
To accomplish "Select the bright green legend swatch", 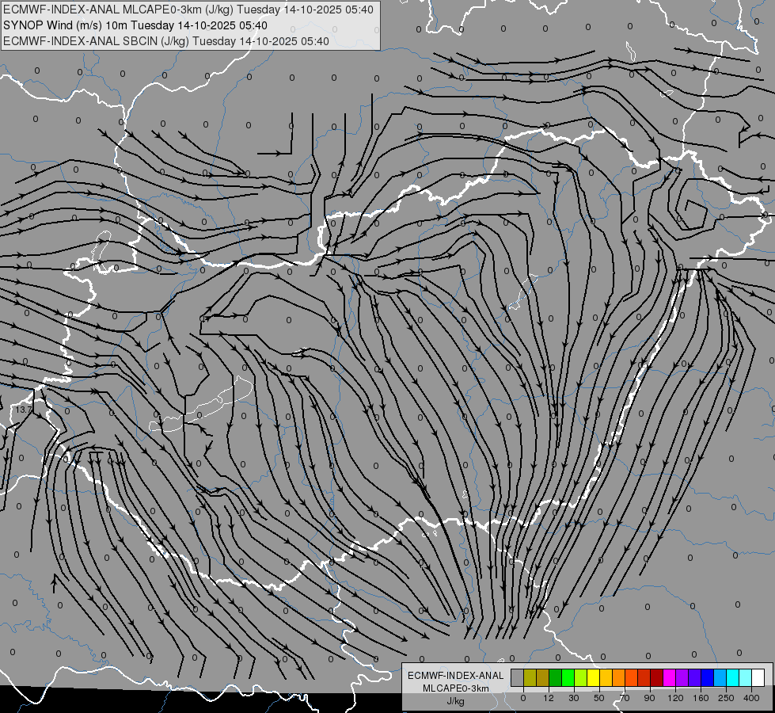I will coord(568,677).
